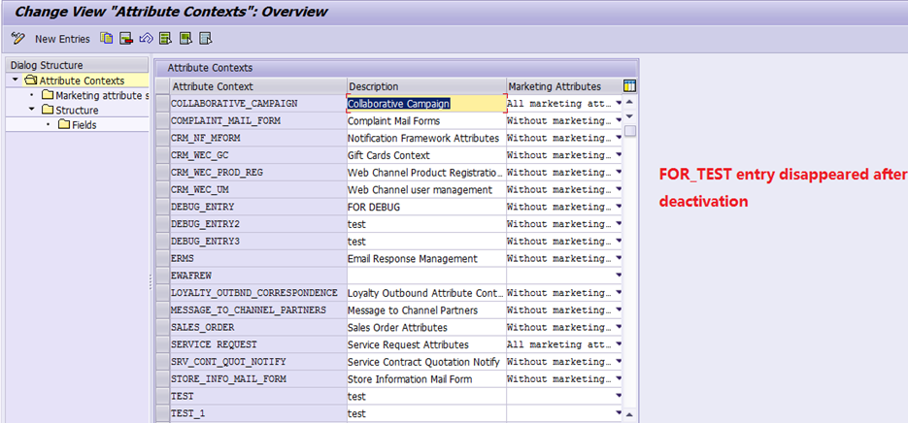Open Marketing Attributes dropdown for CRM_WEC_PROD_REG
This screenshot has height=423, width=908.
pos(619,173)
